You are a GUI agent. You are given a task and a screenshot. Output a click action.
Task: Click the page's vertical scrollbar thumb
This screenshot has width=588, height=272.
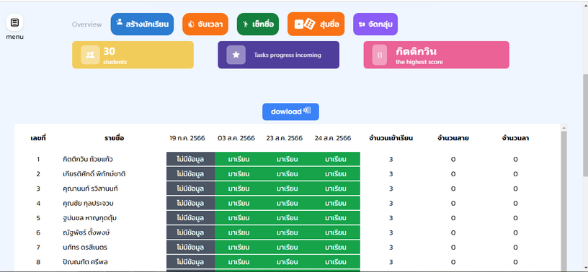pos(585,125)
